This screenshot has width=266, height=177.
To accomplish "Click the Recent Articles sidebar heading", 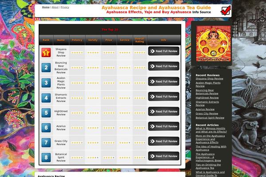I will click(x=207, y=125).
